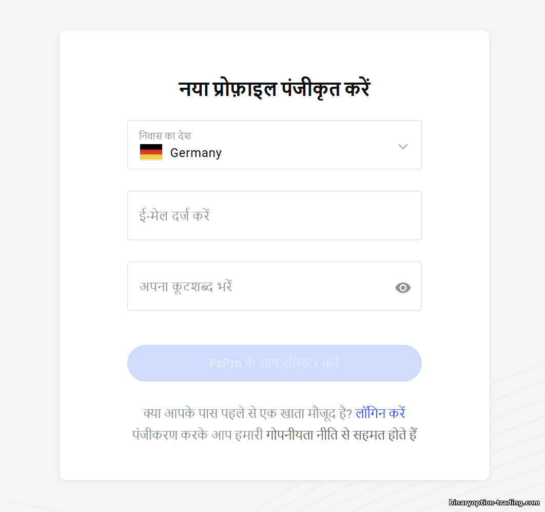Show password using the eye icon
The image size is (545, 512).
[x=403, y=288]
